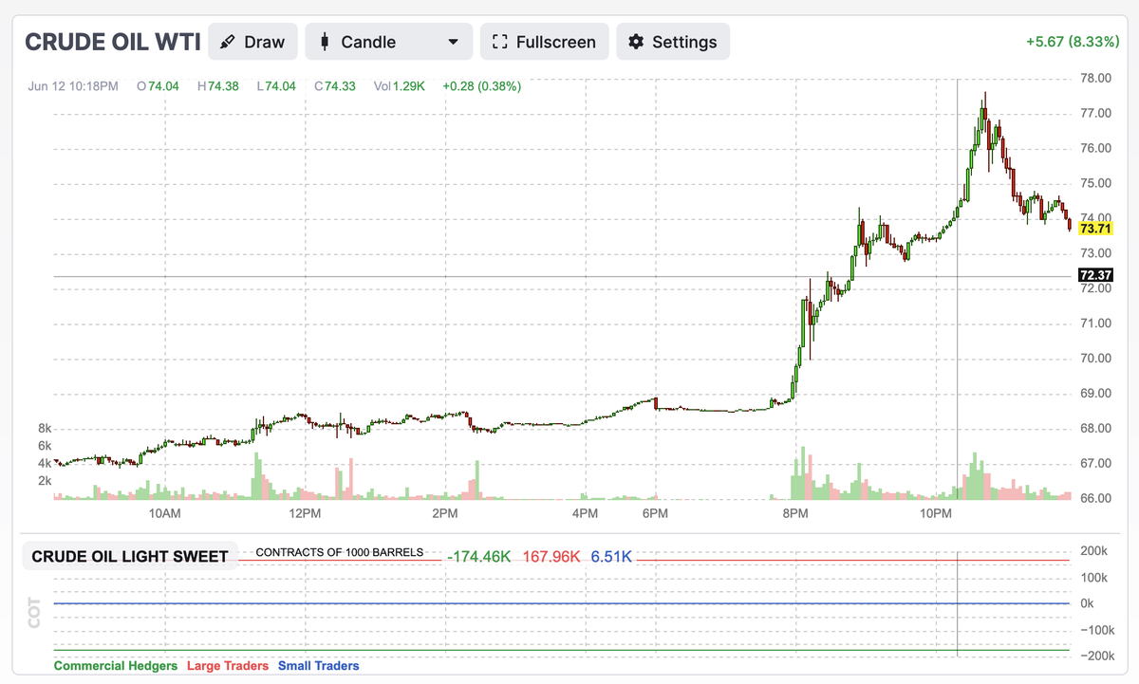Click the 12PM time axis label
1139x684 pixels.
pyautogui.click(x=304, y=513)
